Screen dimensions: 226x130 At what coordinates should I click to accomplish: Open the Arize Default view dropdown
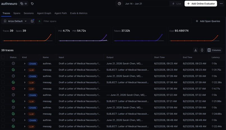coord(15,21)
